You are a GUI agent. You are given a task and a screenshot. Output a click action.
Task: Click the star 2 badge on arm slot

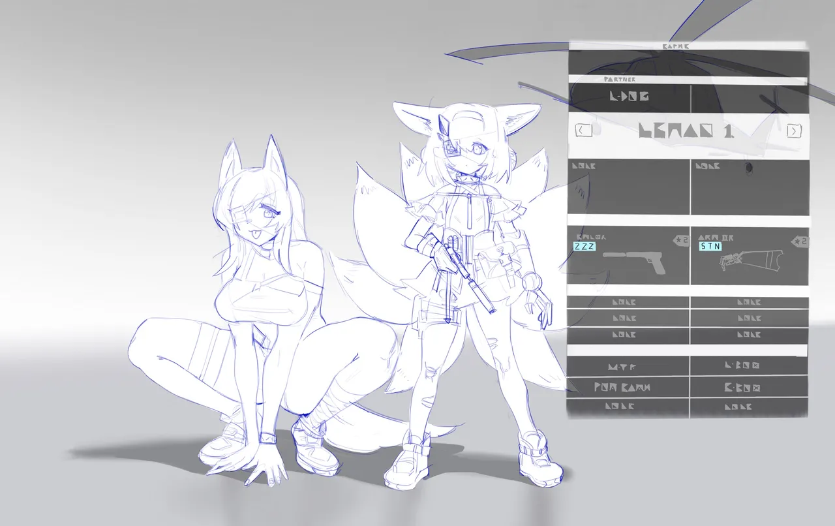click(x=798, y=241)
